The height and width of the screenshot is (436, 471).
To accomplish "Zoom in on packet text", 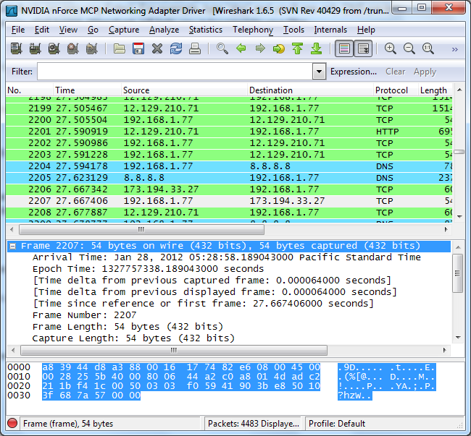I will point(391,49).
